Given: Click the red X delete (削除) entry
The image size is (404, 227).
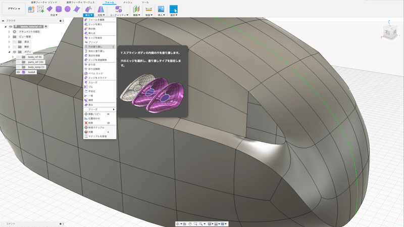Looking at the screenshot, I should click(x=99, y=123).
